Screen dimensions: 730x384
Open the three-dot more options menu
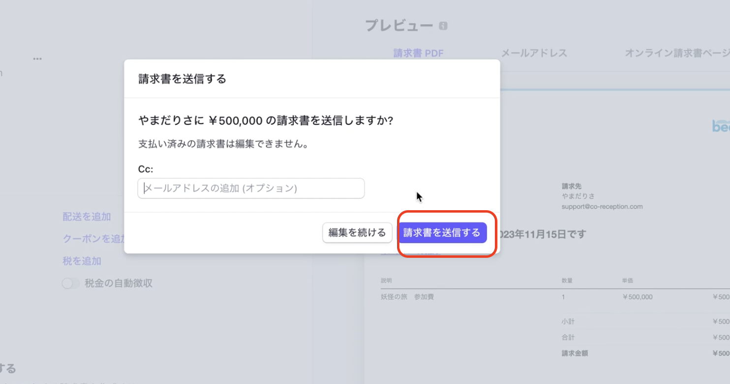(37, 58)
